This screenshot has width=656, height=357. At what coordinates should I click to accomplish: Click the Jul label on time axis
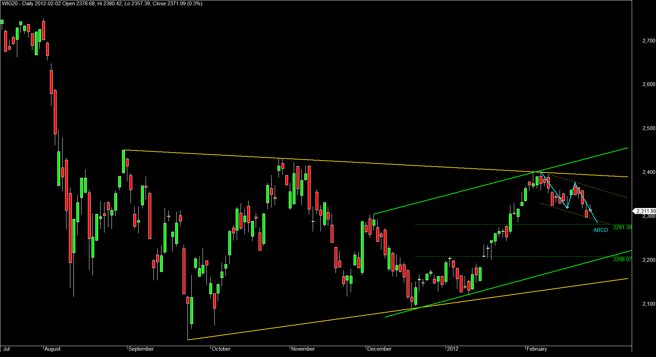(6, 349)
